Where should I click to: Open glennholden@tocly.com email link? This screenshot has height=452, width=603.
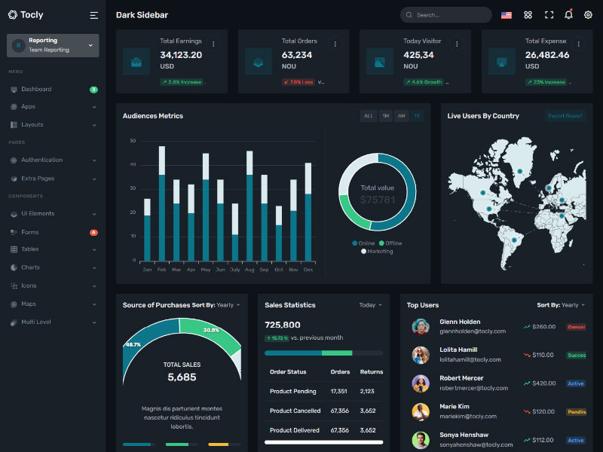pyautogui.click(x=470, y=331)
